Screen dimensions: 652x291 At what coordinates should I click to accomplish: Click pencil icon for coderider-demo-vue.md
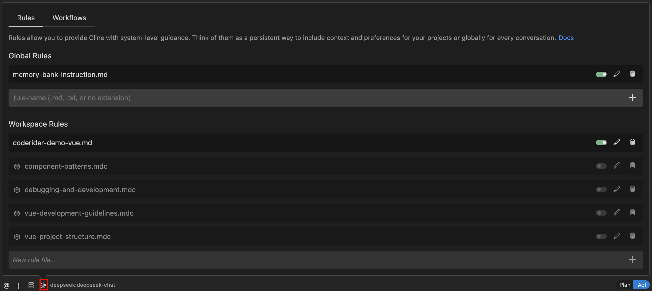tap(617, 142)
